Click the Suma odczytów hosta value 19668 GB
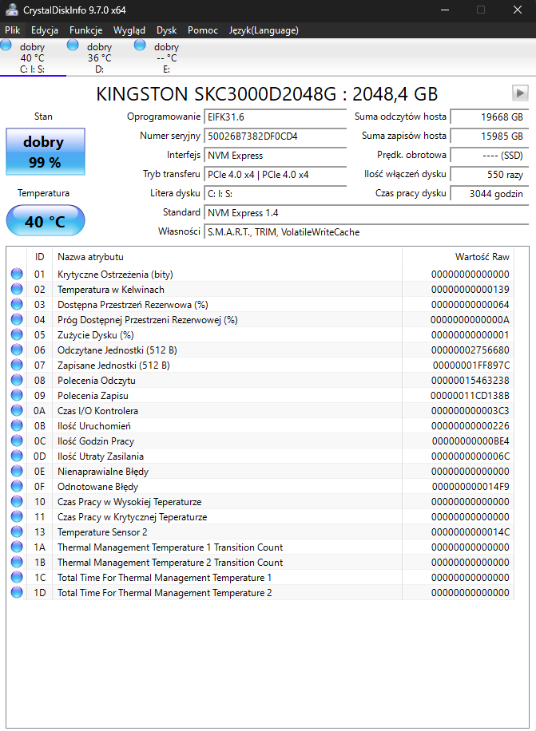 (x=490, y=117)
